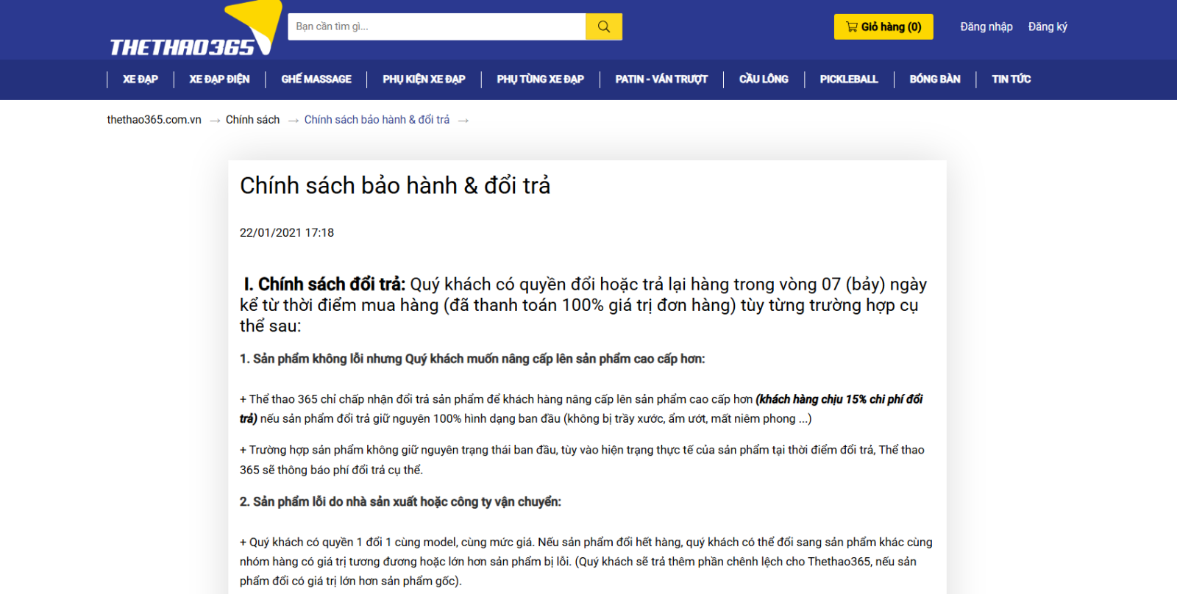The height and width of the screenshot is (594, 1177).
Task: Select BÓNG BÀN in navigation
Action: click(935, 79)
